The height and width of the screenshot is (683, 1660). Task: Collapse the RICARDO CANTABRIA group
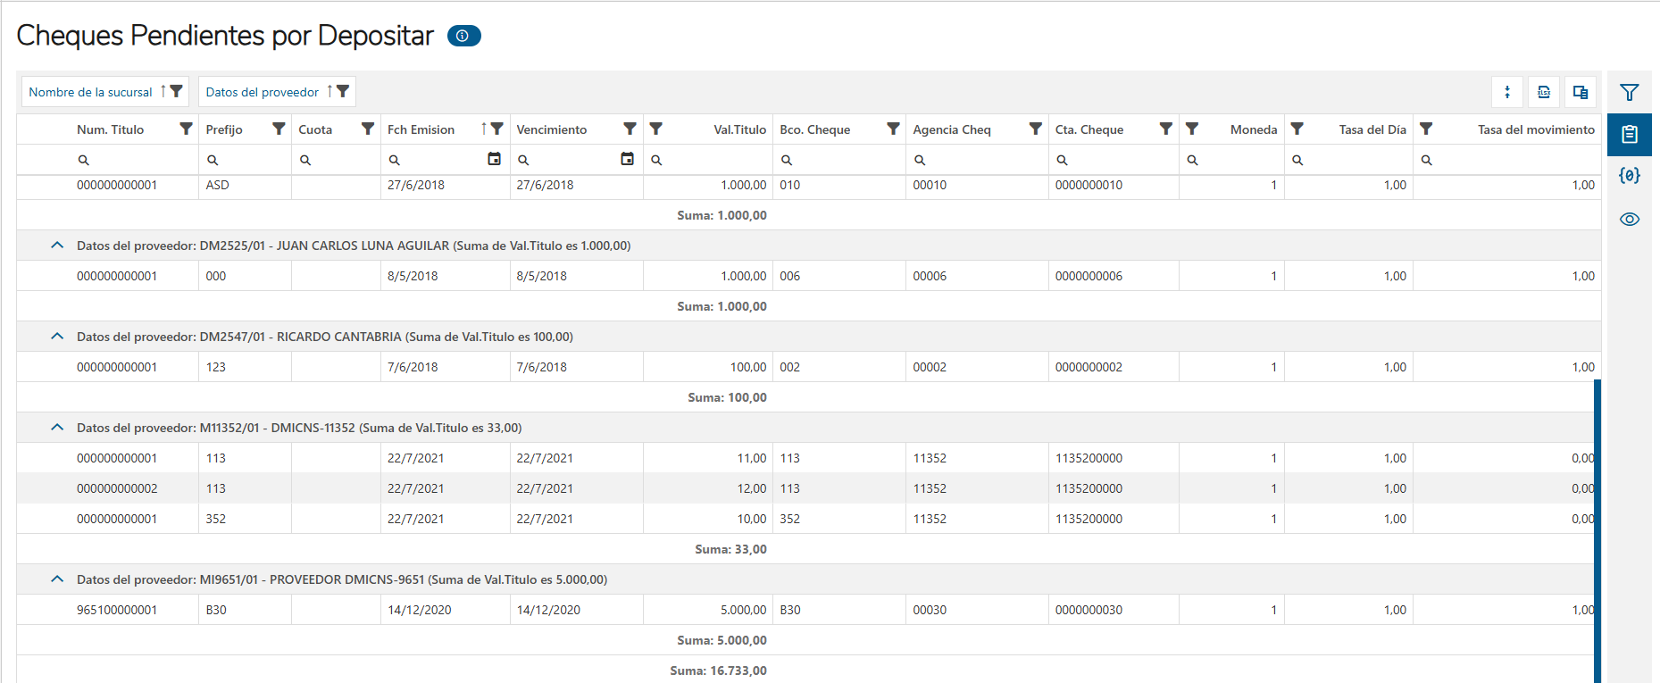[57, 337]
